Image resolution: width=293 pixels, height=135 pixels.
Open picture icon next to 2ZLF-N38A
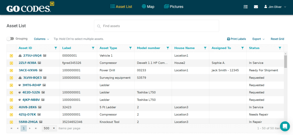(x=39, y=63)
